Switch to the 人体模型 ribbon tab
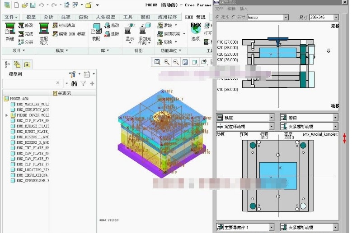 click(x=106, y=17)
